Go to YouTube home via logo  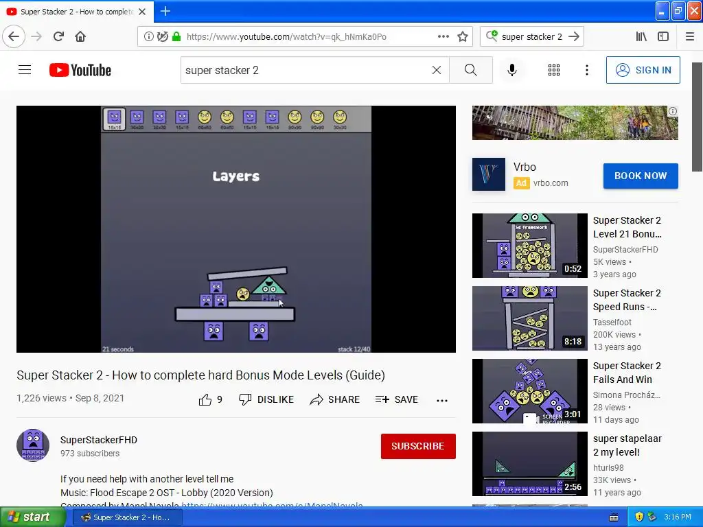click(x=80, y=70)
